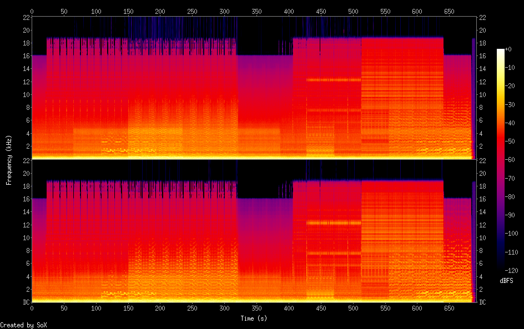Viewport: 524px width, 329px height.
Task: Click the lower channel's right-axis "6" kHz label
Action: tap(481, 264)
